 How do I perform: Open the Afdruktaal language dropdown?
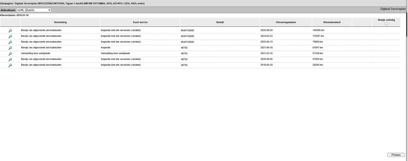[x=34, y=10]
